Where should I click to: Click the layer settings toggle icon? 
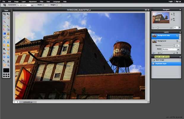pos(154,53)
